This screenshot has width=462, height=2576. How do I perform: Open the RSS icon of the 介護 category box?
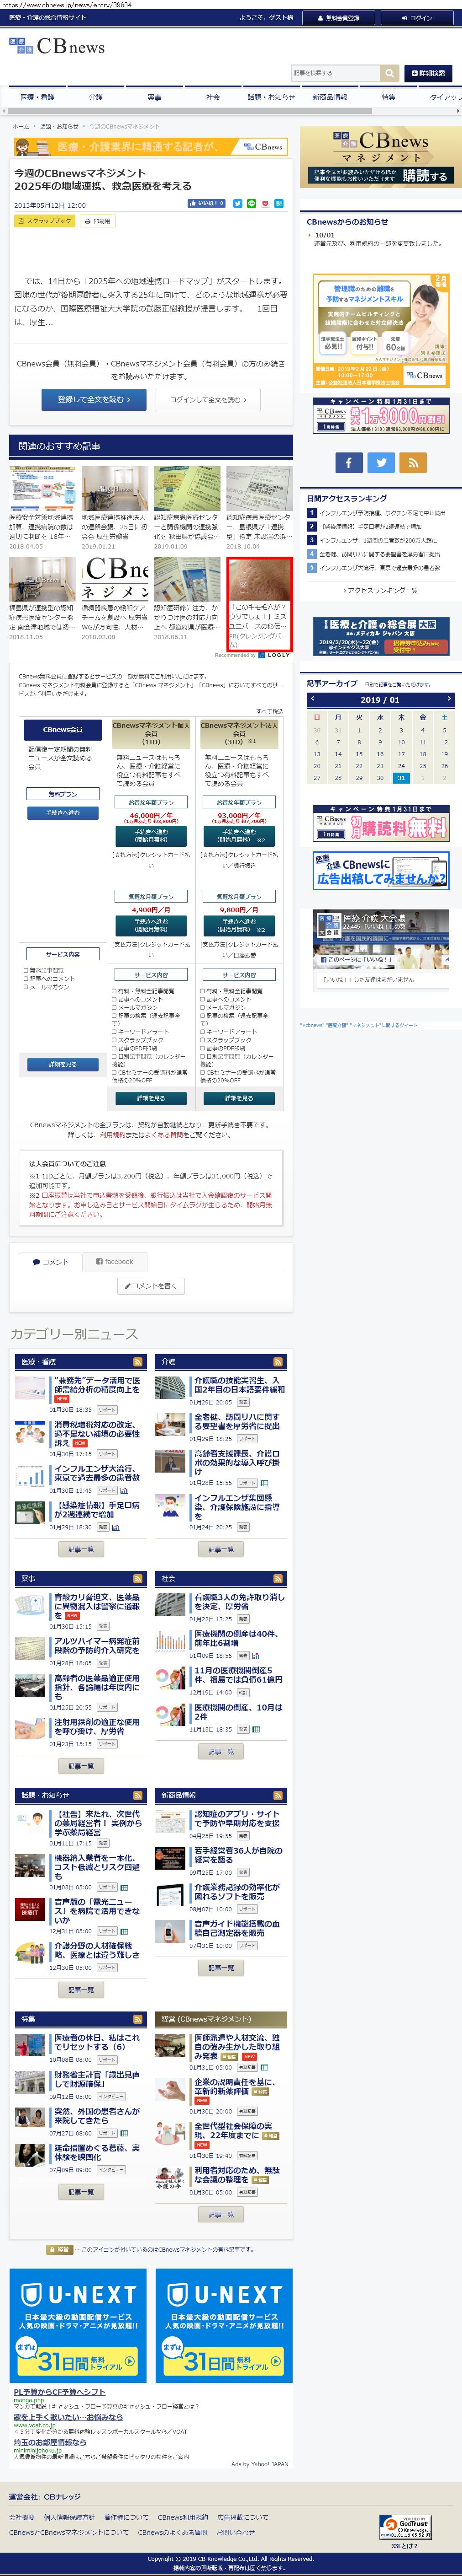(x=278, y=1362)
